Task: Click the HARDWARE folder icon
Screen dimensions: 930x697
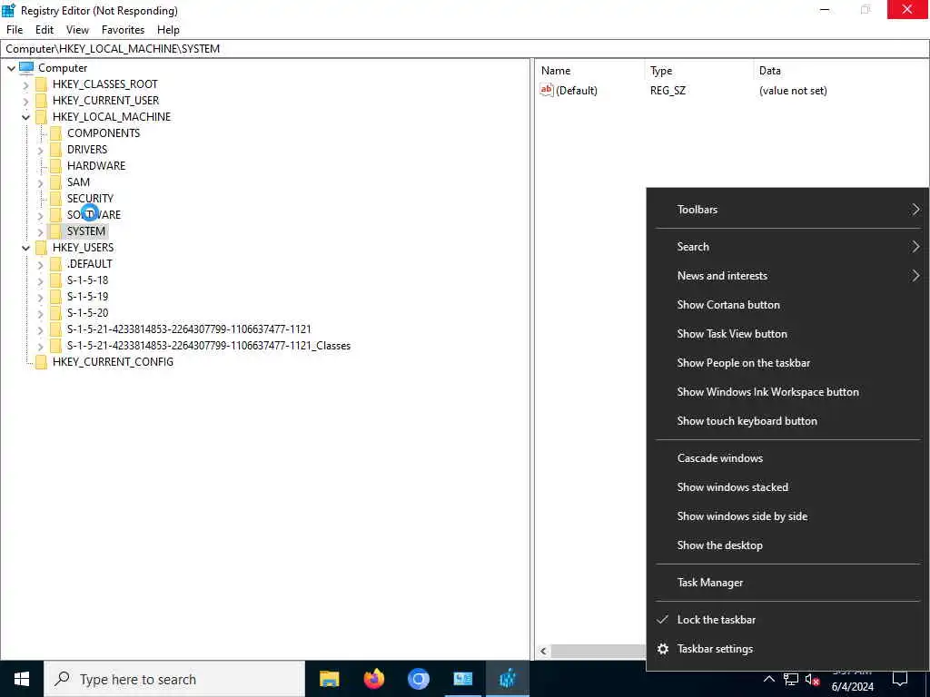Action: pyautogui.click(x=55, y=166)
